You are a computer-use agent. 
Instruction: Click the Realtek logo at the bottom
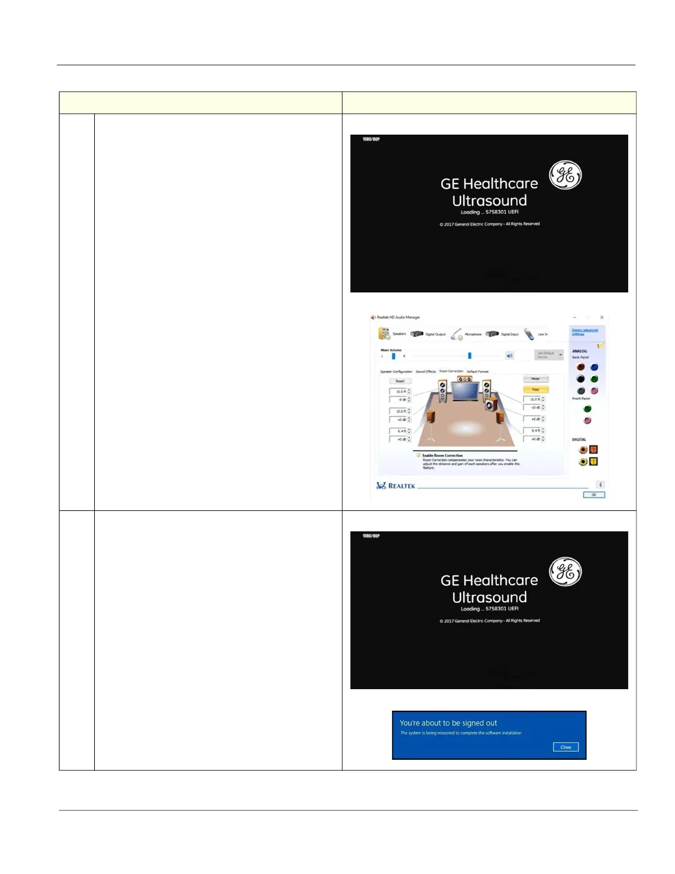(x=395, y=486)
